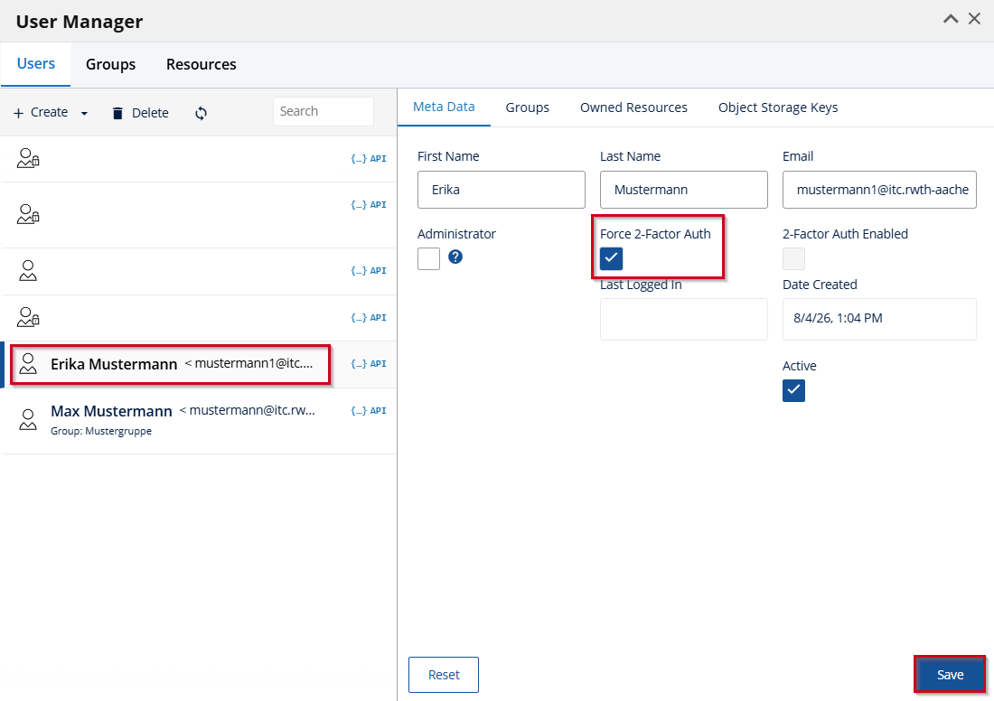Click the Create button label
This screenshot has height=701, width=994.
50,112
